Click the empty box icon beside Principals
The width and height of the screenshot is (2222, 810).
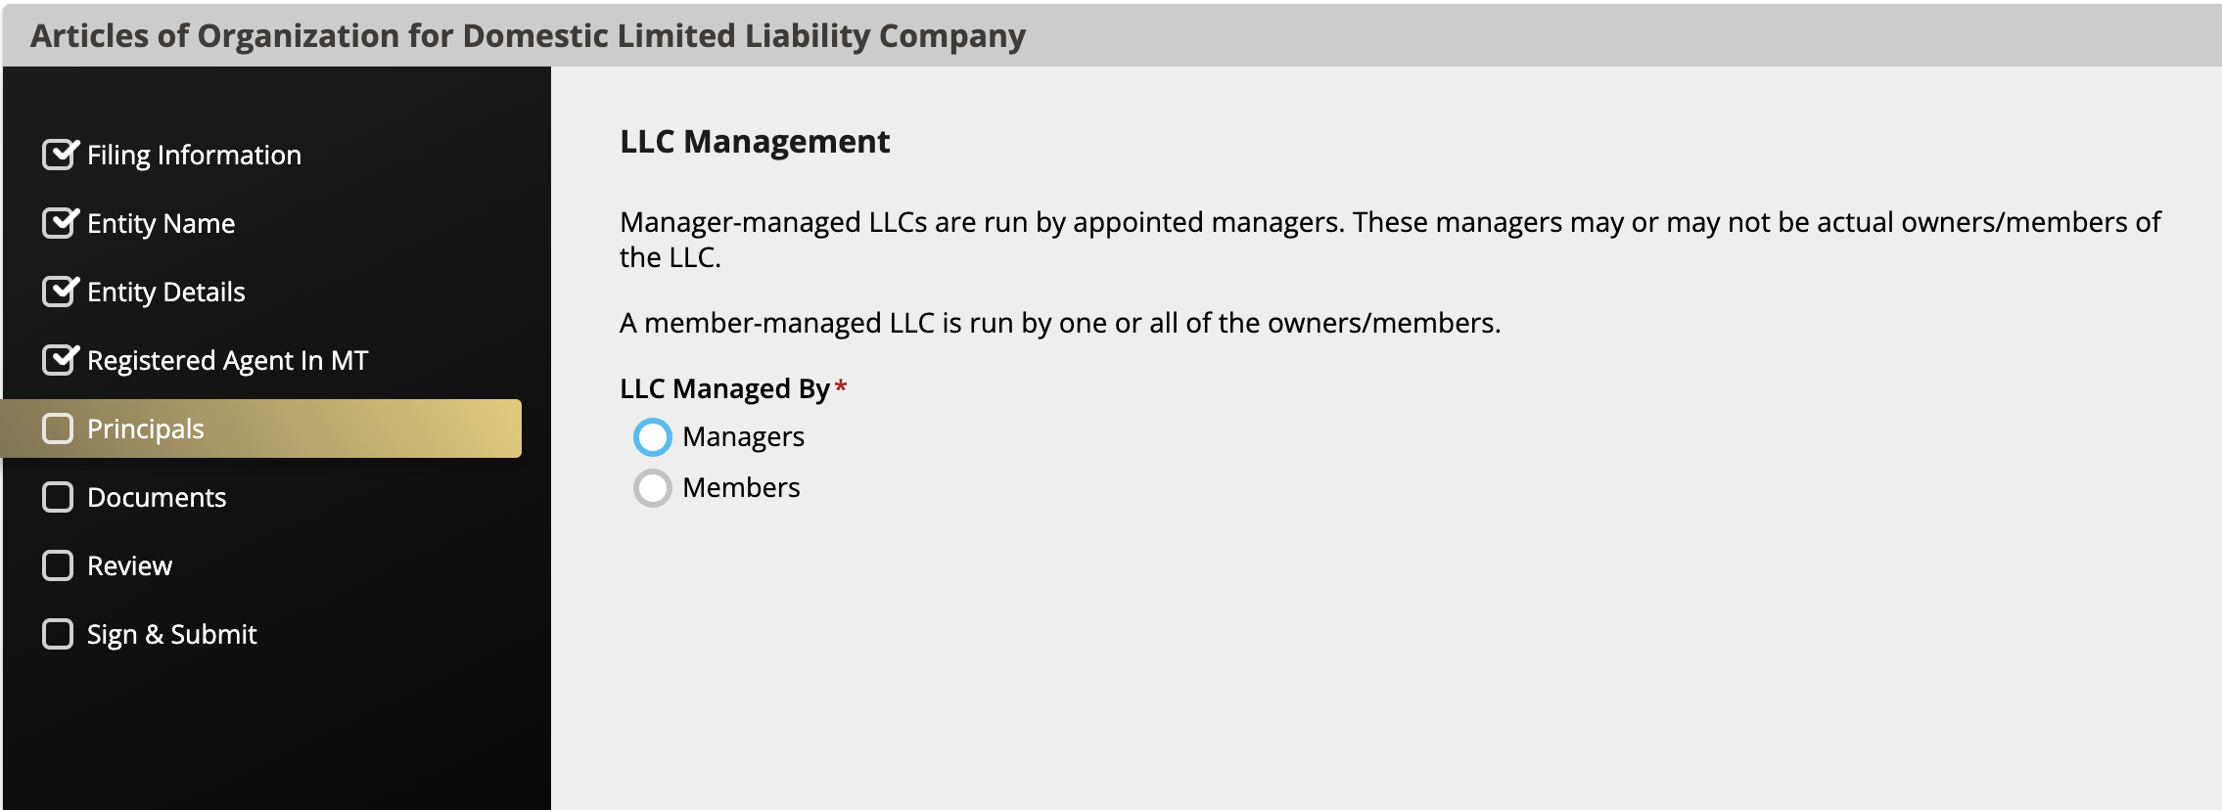(x=58, y=428)
